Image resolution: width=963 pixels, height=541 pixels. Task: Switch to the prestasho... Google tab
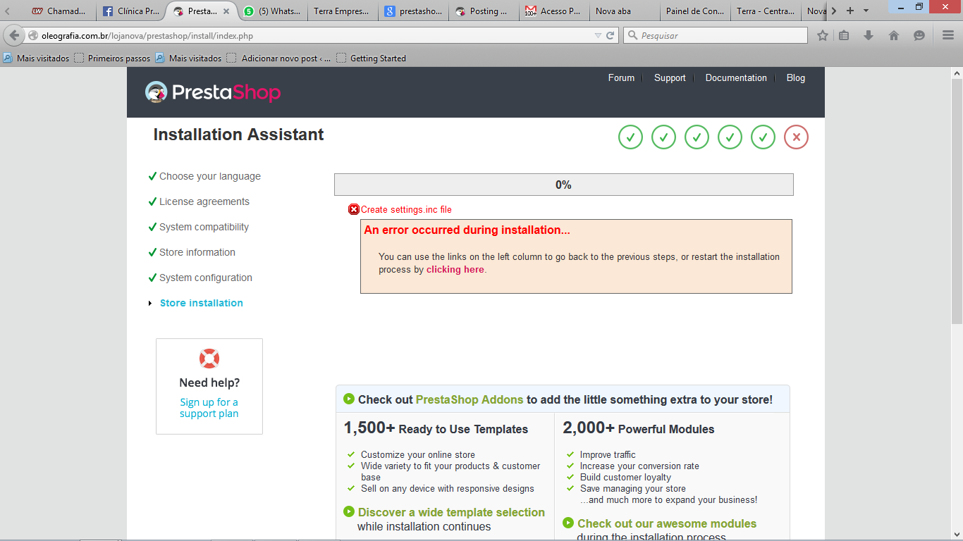pos(413,11)
